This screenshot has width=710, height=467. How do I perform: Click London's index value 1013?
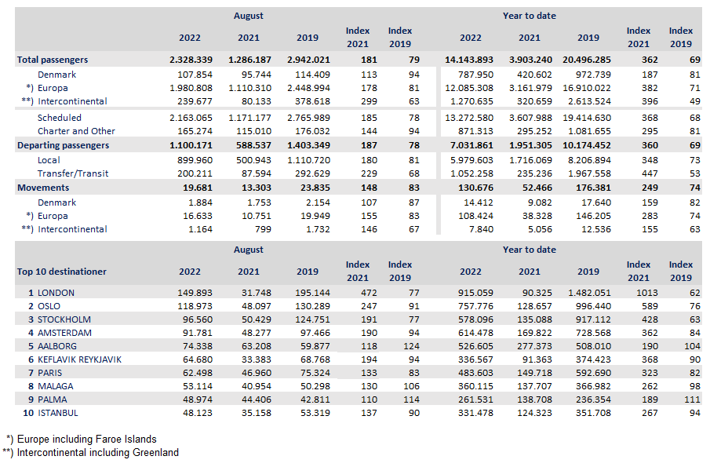638,293
